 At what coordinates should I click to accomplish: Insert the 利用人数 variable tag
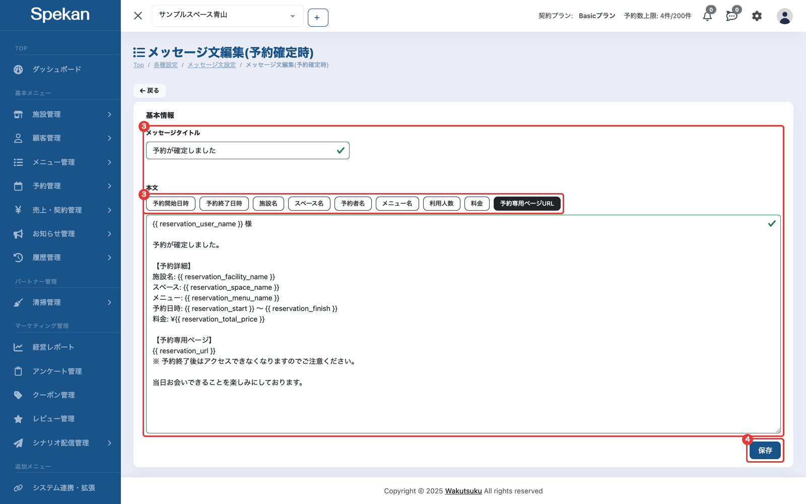pos(442,204)
